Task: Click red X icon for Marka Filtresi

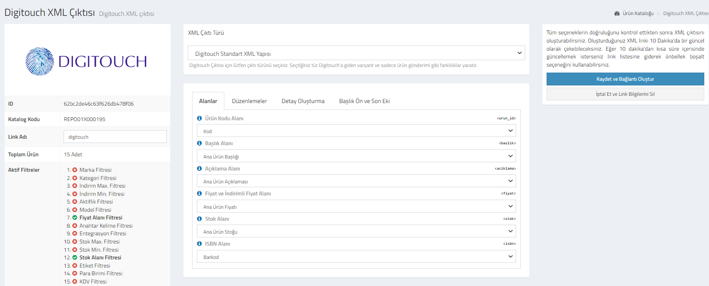Action: [x=75, y=170]
